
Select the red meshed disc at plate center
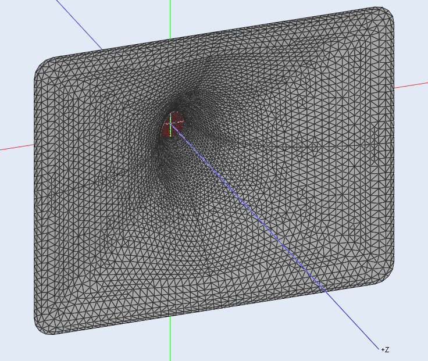click(173, 124)
